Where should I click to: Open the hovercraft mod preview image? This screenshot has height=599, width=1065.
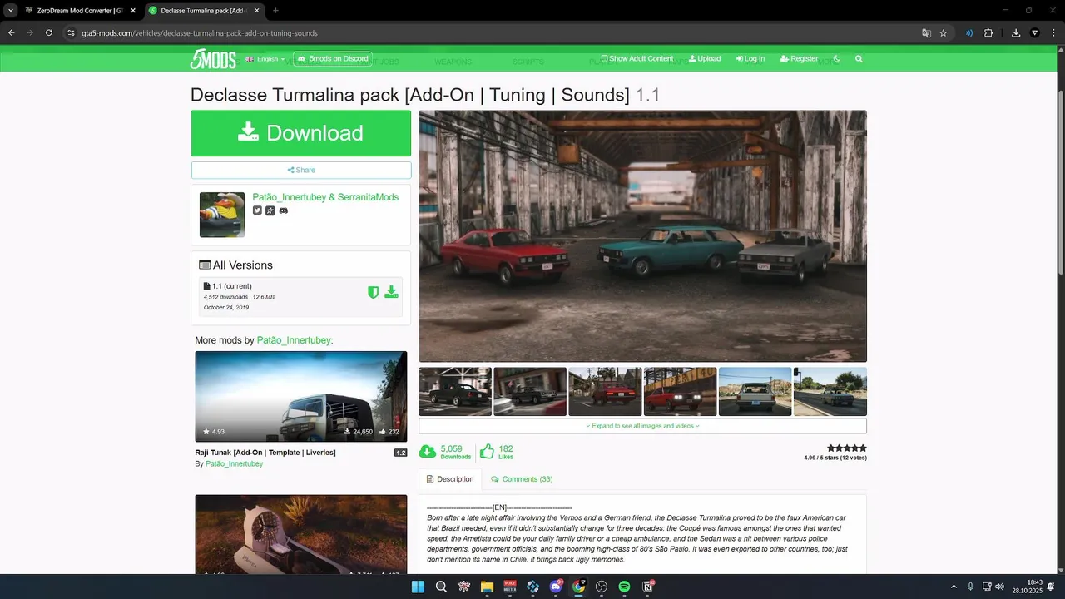[300, 534]
